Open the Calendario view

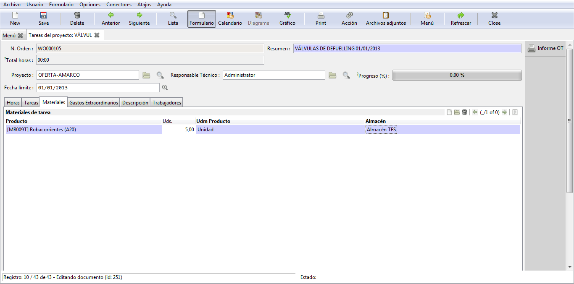pyautogui.click(x=230, y=19)
